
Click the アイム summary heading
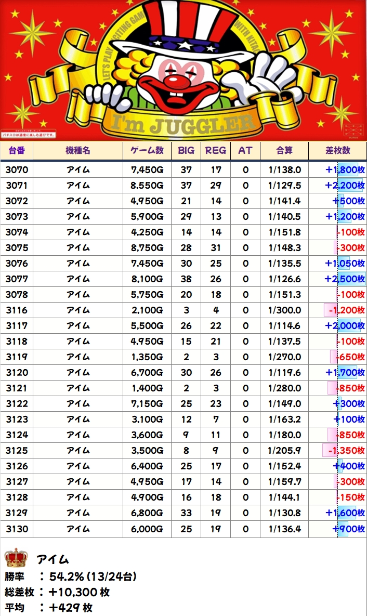tap(53, 559)
